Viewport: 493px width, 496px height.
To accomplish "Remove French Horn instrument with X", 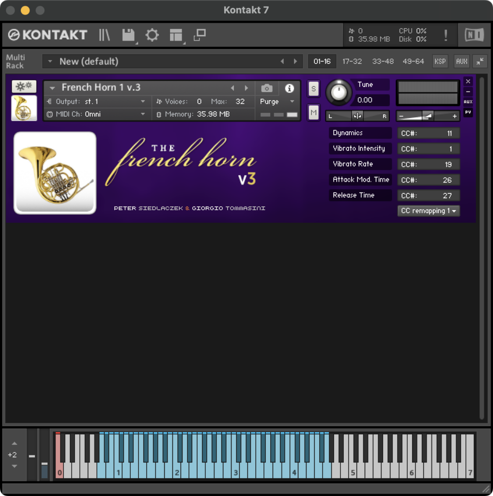I will pos(468,81).
